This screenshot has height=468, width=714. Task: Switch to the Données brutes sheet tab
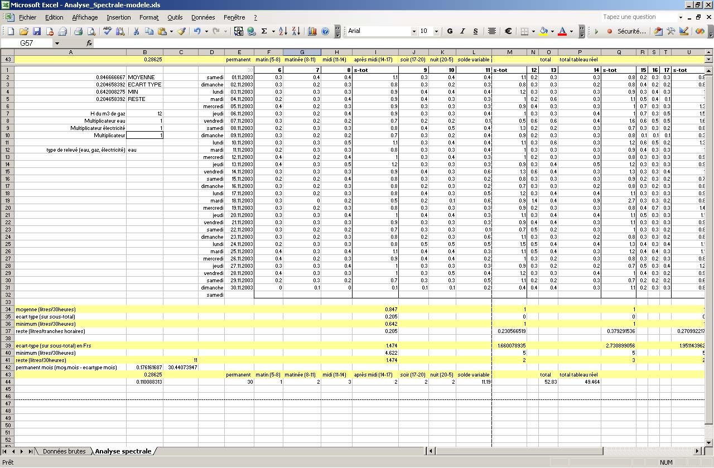[x=64, y=451]
